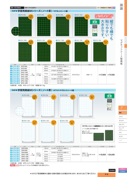This screenshot has width=127, height=177.
Task: Click the price ¥17,800 in first table
Action: (102, 75)
